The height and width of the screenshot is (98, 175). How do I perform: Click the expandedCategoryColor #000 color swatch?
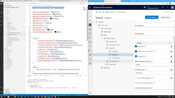[55, 32]
